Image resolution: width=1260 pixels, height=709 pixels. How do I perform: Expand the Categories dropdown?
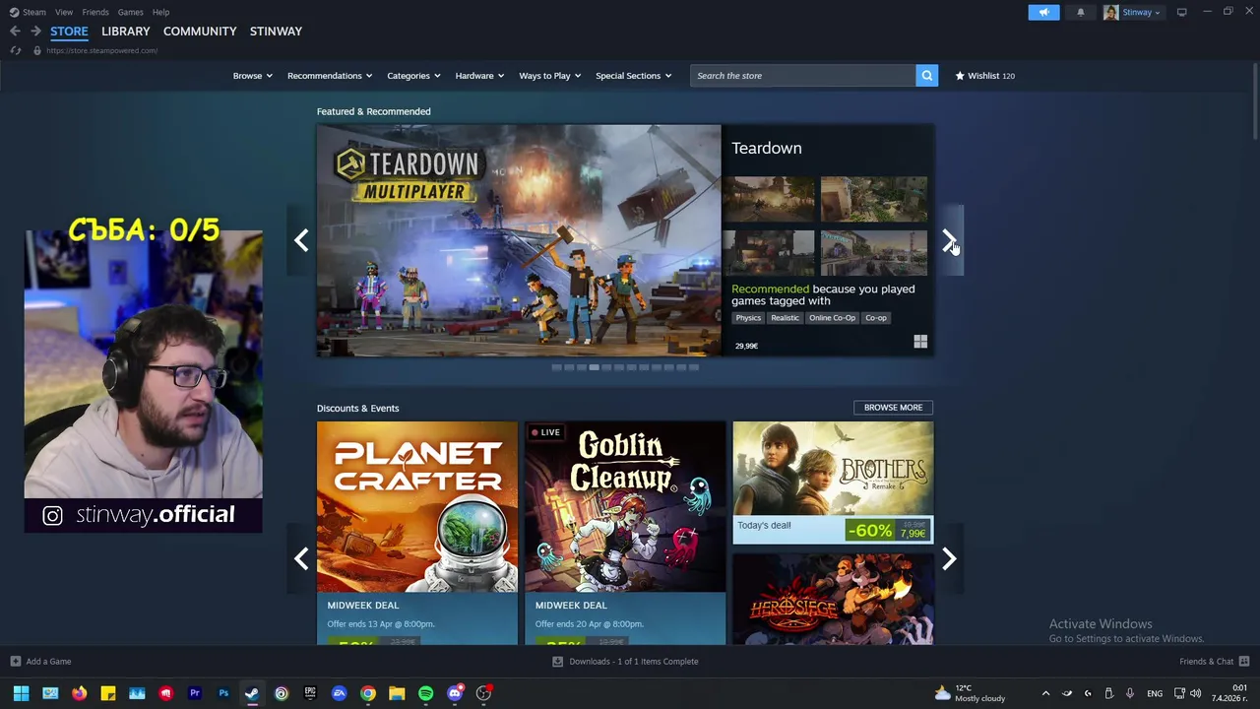pos(413,76)
